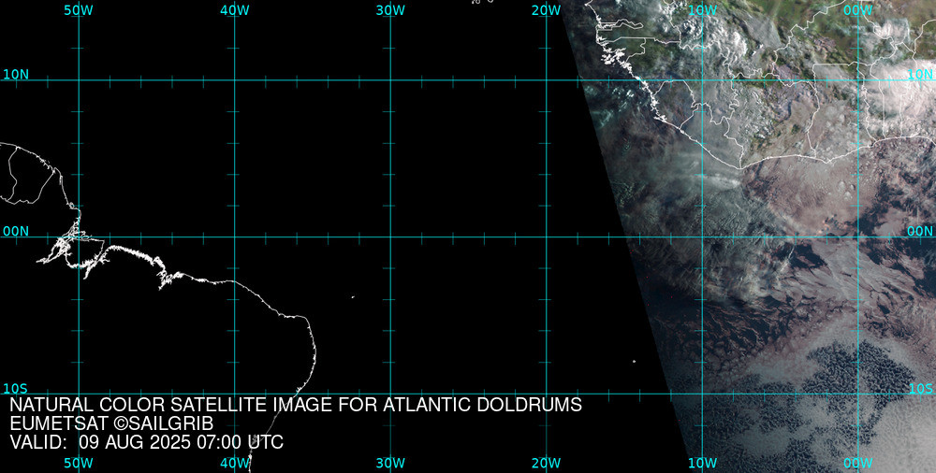Click the 50W longitude label along the bottom edge
The image size is (936, 473).
pos(79,463)
